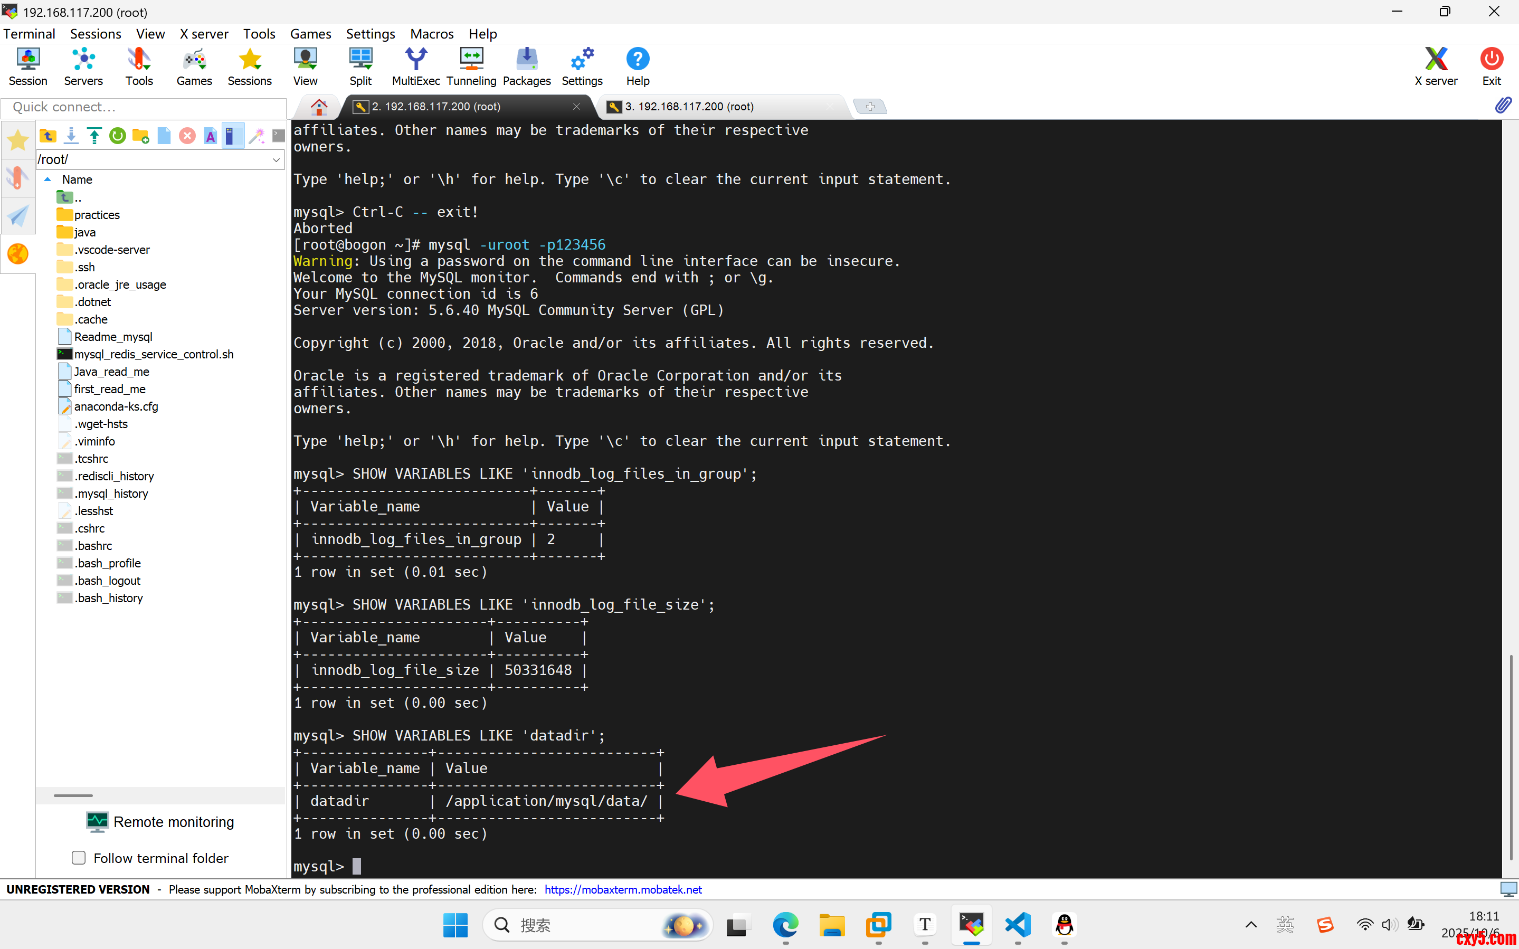This screenshot has height=949, width=1519.
Task: Click the red delete file icon
Action: coord(187,136)
